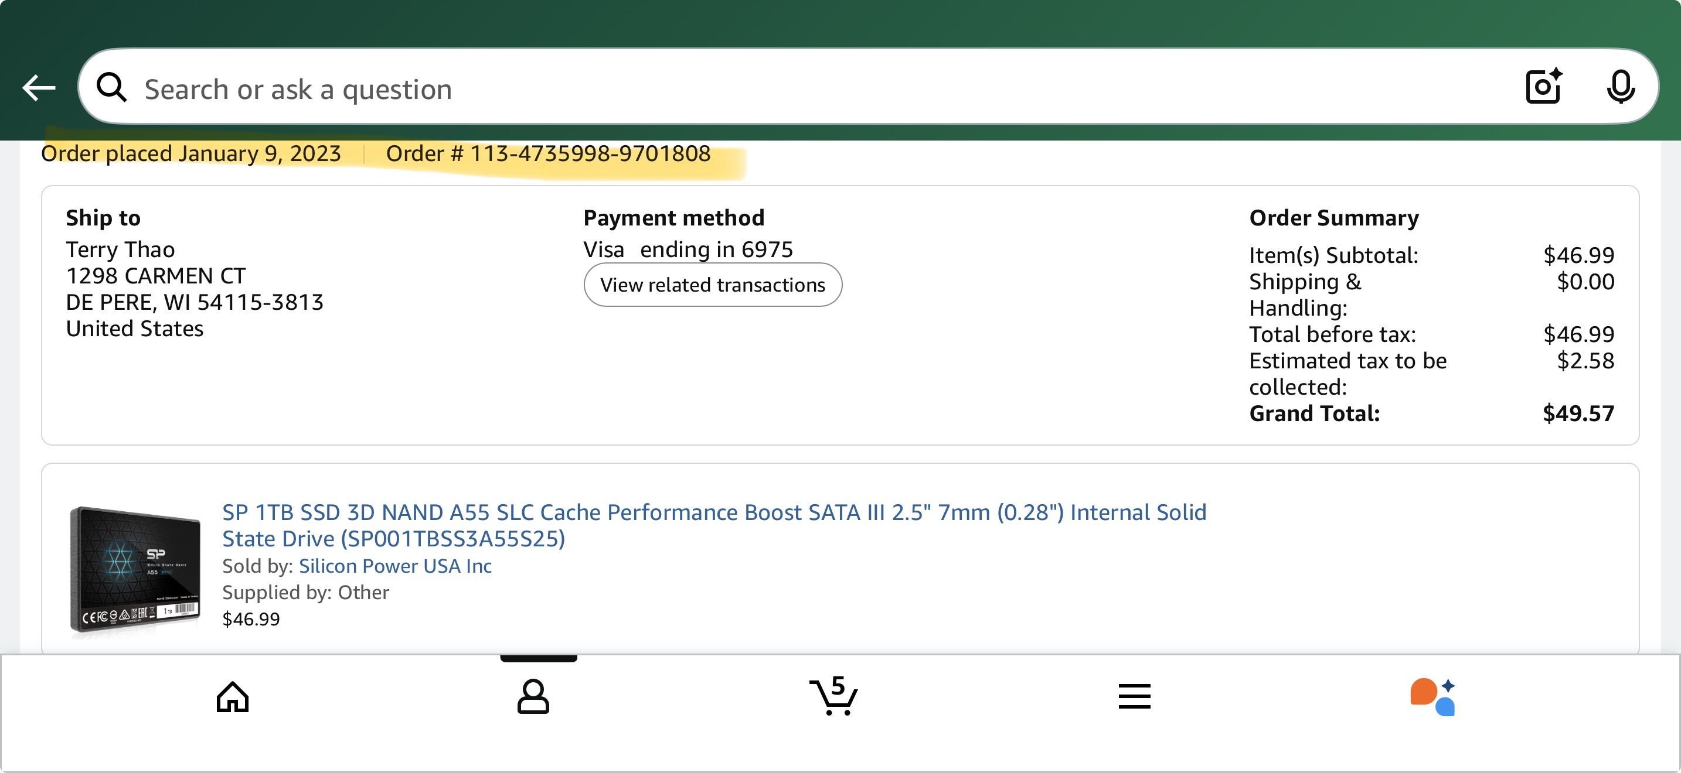Tap the back arrow
1681x773 pixels.
point(39,87)
